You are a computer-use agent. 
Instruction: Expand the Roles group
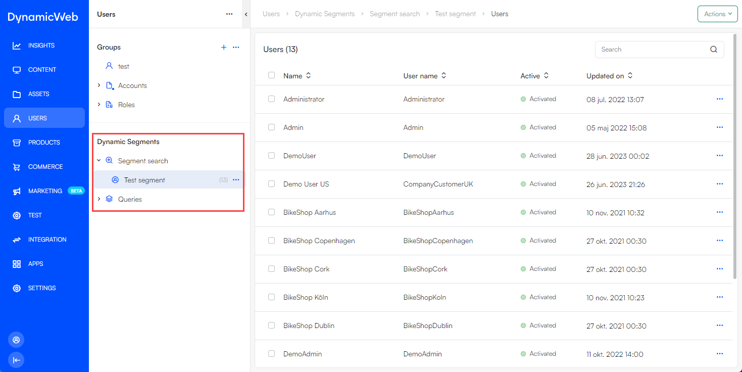pyautogui.click(x=99, y=105)
